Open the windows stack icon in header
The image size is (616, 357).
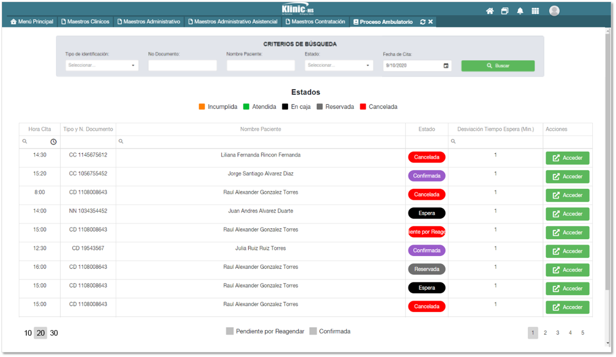click(x=505, y=11)
